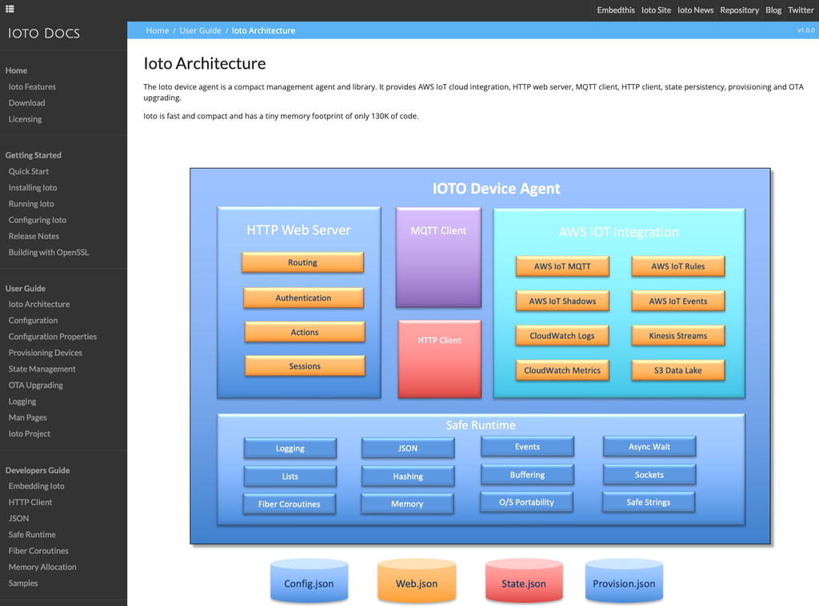This screenshot has width=819, height=606.
Task: Click the HTTP Client diagram block
Action: [439, 359]
